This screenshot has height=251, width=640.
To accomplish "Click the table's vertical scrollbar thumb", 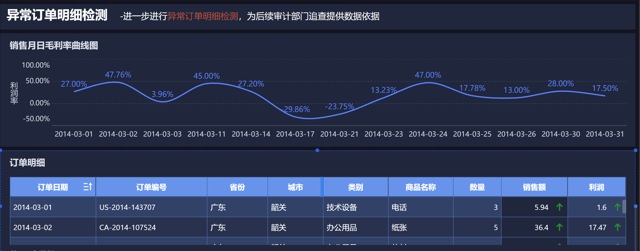I will pyautogui.click(x=624, y=207).
